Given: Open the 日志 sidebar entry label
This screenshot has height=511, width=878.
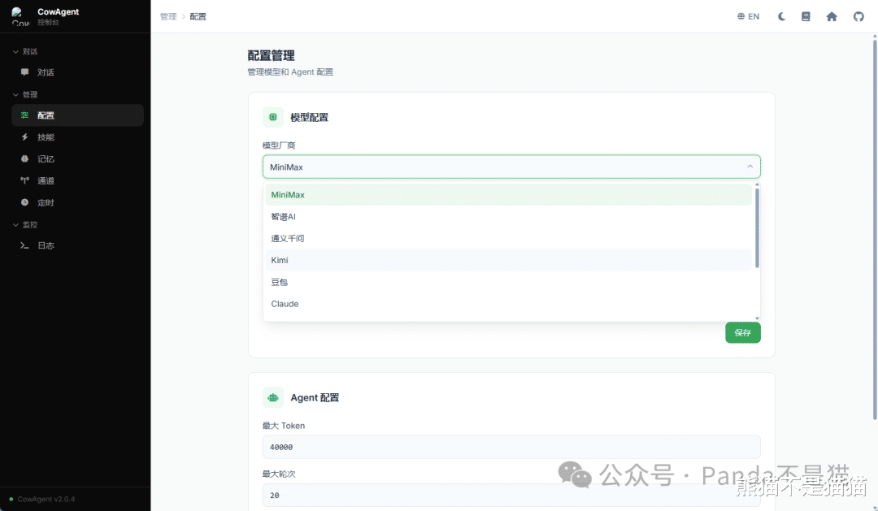Looking at the screenshot, I should coord(46,245).
